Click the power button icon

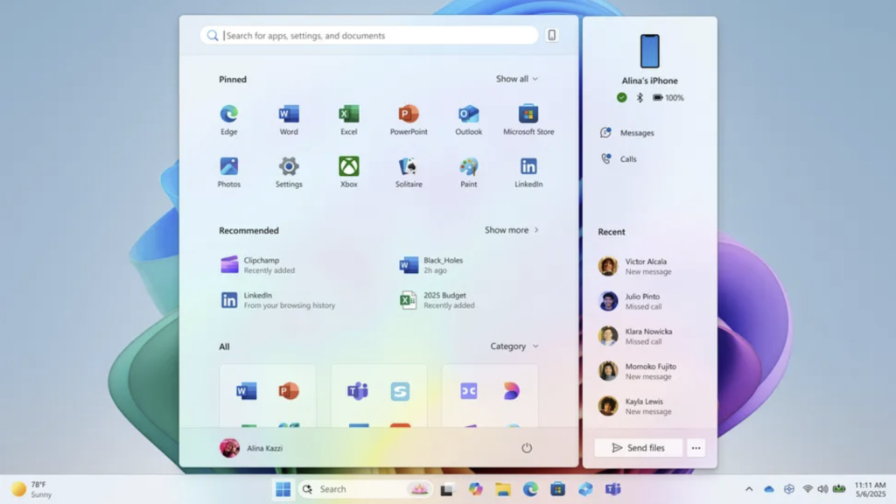click(x=527, y=448)
